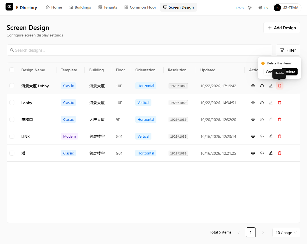The image size is (307, 244).
Task: Cancel the delete confirmation popup
Action: click(268, 72)
